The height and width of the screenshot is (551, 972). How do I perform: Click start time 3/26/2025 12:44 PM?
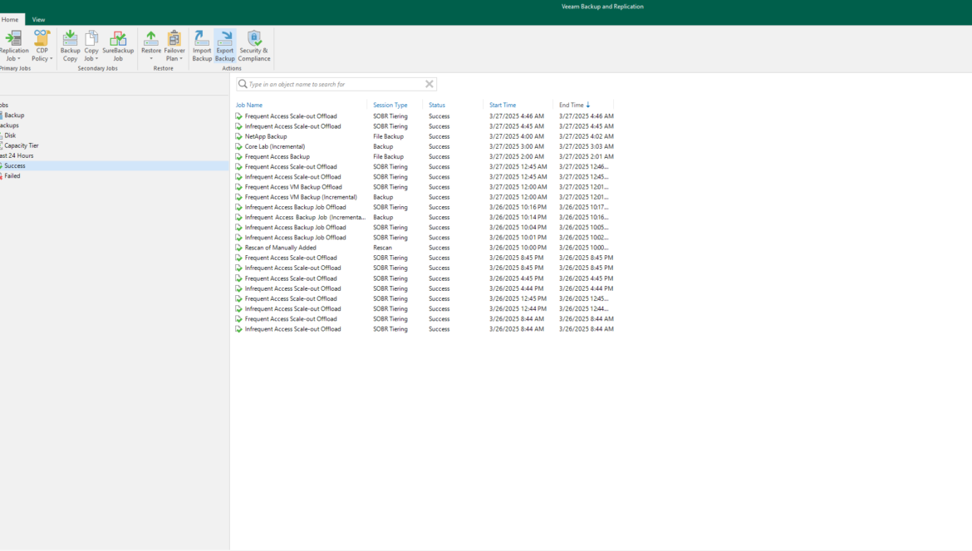tap(518, 308)
